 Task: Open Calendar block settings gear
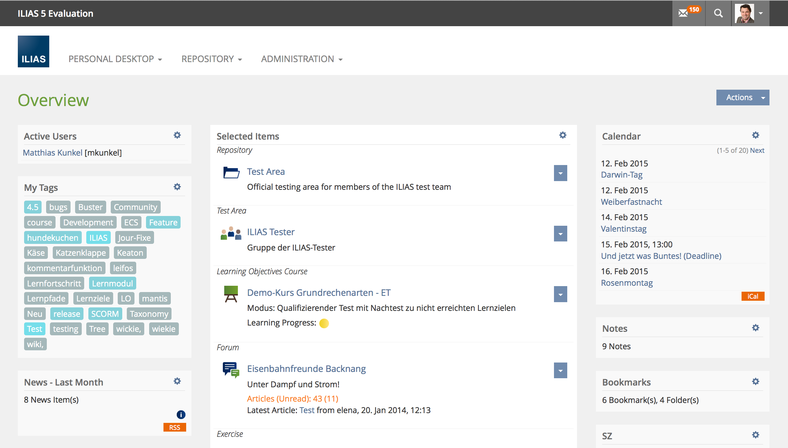[756, 135]
